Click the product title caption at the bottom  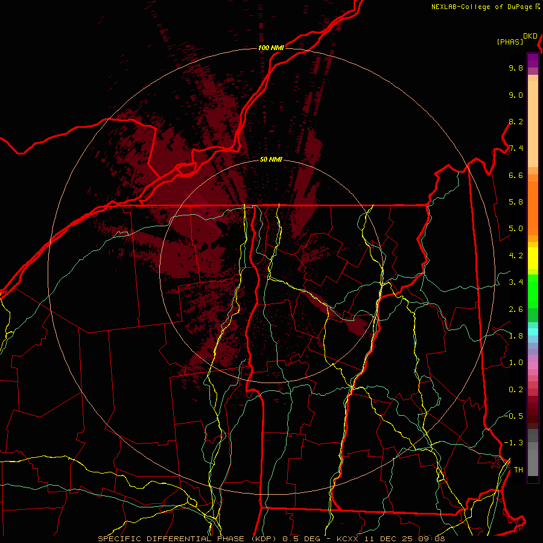pyautogui.click(x=271, y=539)
